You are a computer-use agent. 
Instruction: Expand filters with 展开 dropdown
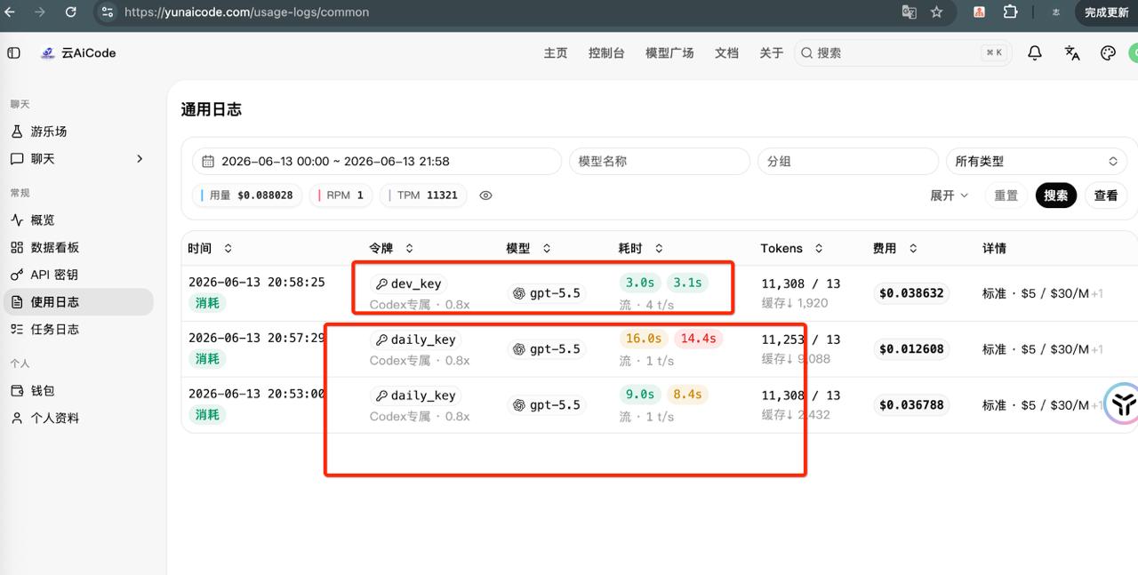pos(949,196)
